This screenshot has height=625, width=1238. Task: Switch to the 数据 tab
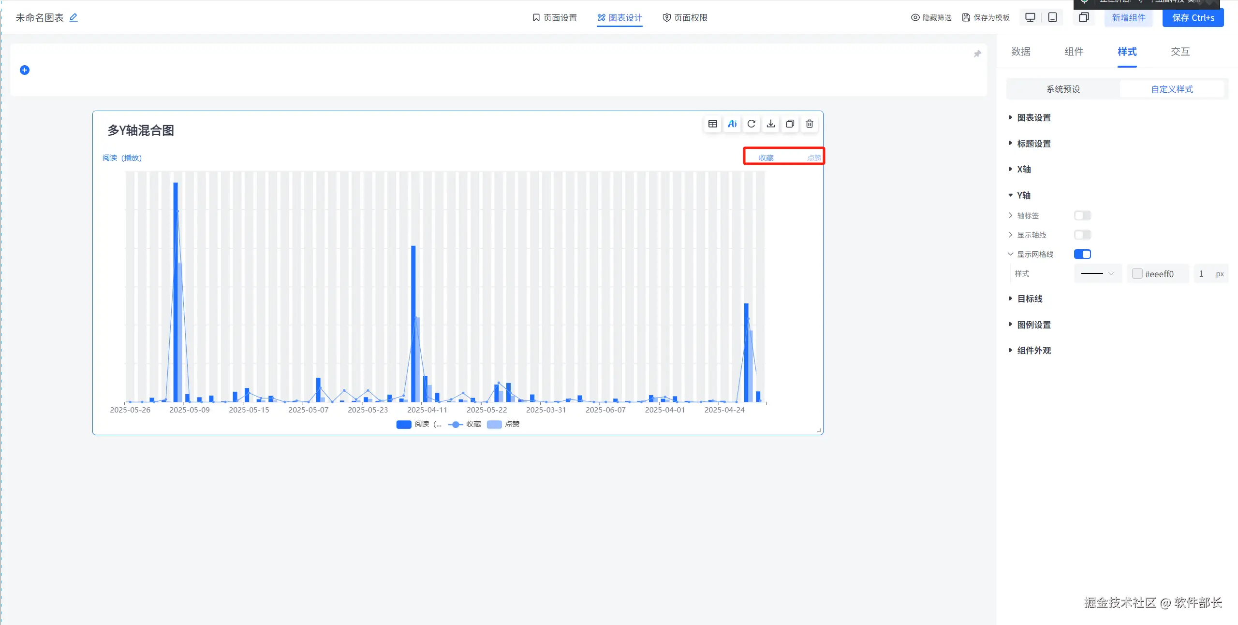pyautogui.click(x=1020, y=52)
